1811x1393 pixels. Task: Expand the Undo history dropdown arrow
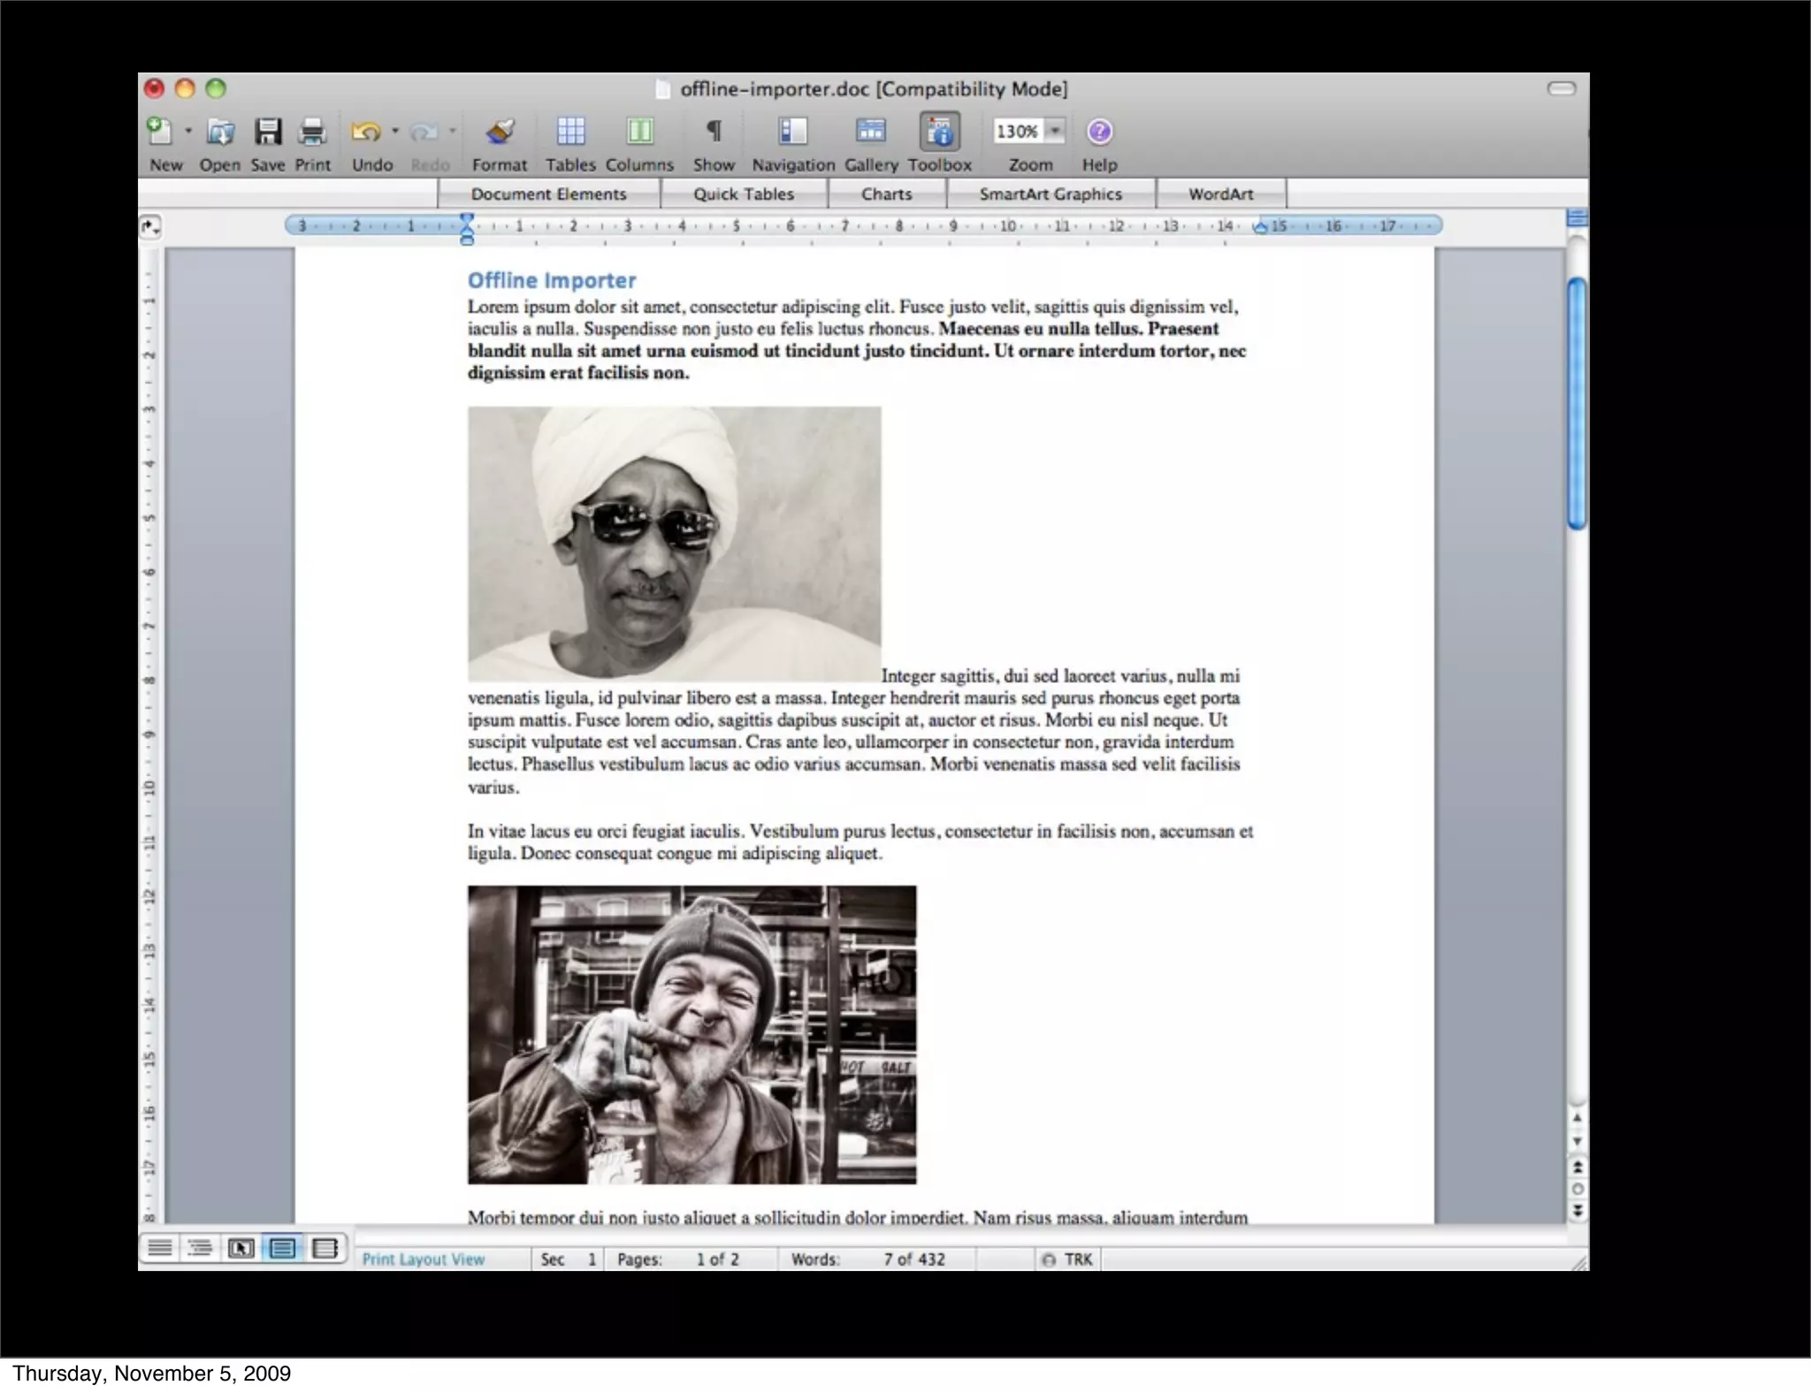pyautogui.click(x=395, y=131)
